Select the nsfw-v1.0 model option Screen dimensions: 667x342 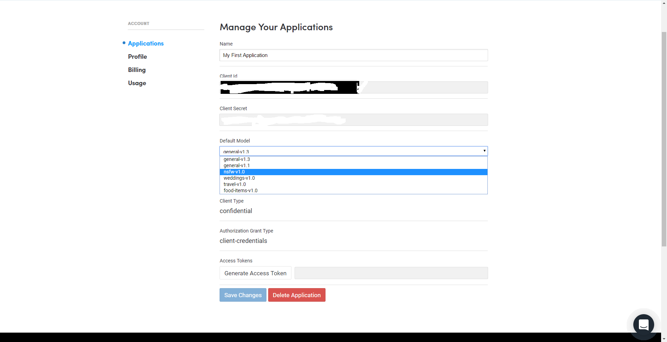(x=234, y=172)
